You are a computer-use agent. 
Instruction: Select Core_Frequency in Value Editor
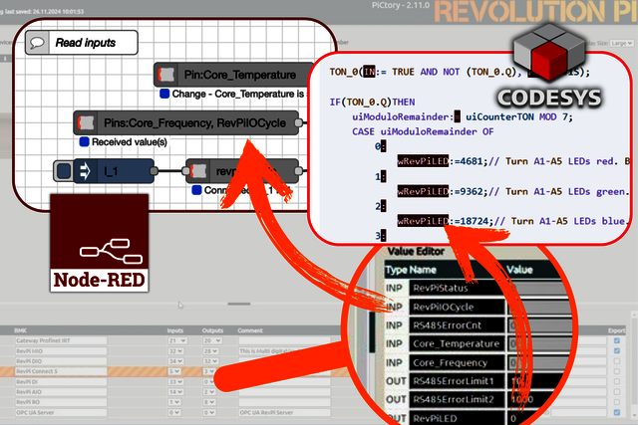point(457,362)
